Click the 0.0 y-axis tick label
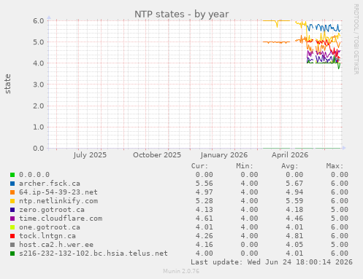This screenshot has width=363, height=279. (x=39, y=149)
